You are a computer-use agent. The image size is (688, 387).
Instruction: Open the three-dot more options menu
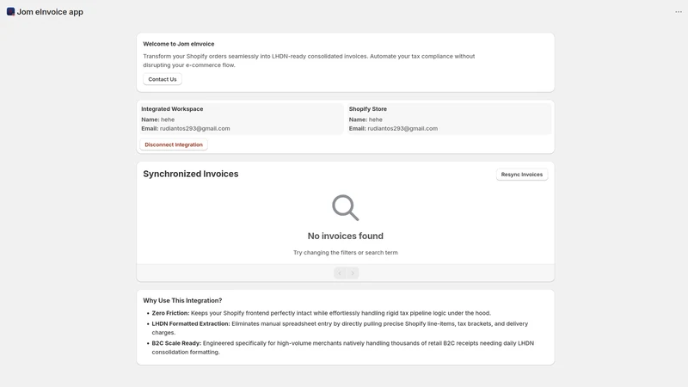[x=679, y=12]
